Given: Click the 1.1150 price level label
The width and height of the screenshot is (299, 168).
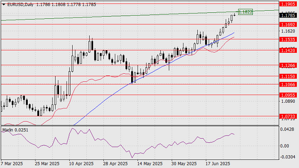Looking at the screenshot, I should (x=288, y=76).
